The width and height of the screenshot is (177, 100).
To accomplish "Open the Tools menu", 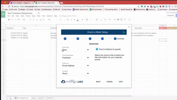I will (38, 16).
